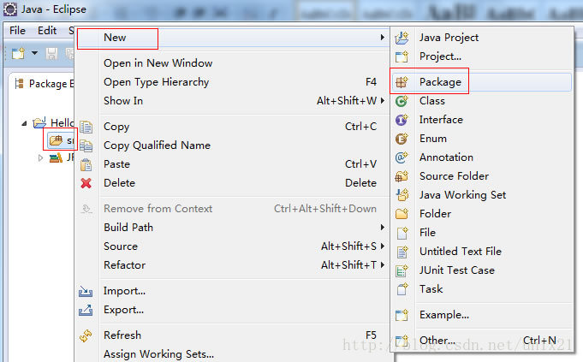Click the Project... wizard icon
This screenshot has height=362, width=583.
402,56
